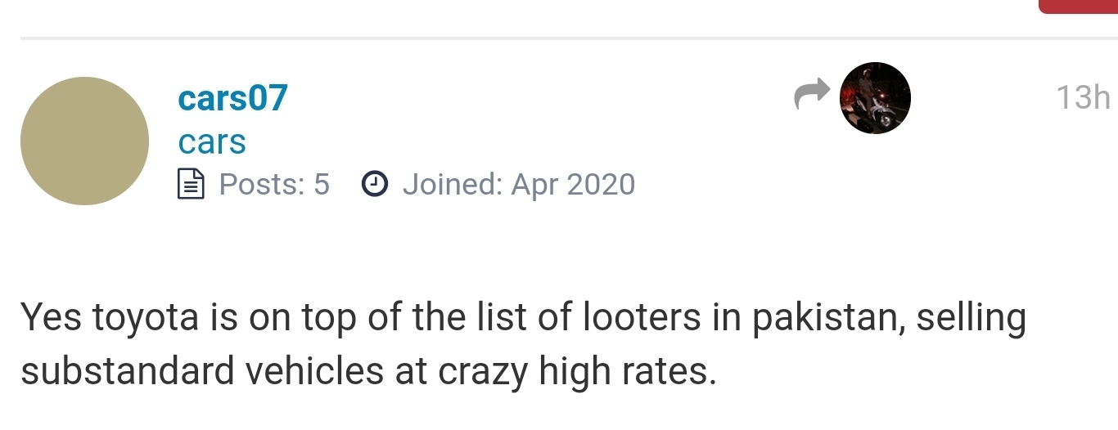Click the word 'toyota' in the post

pyautogui.click(x=147, y=319)
